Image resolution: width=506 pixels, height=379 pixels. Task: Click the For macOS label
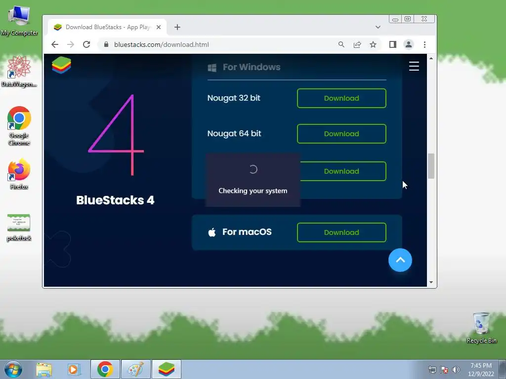pos(247,232)
